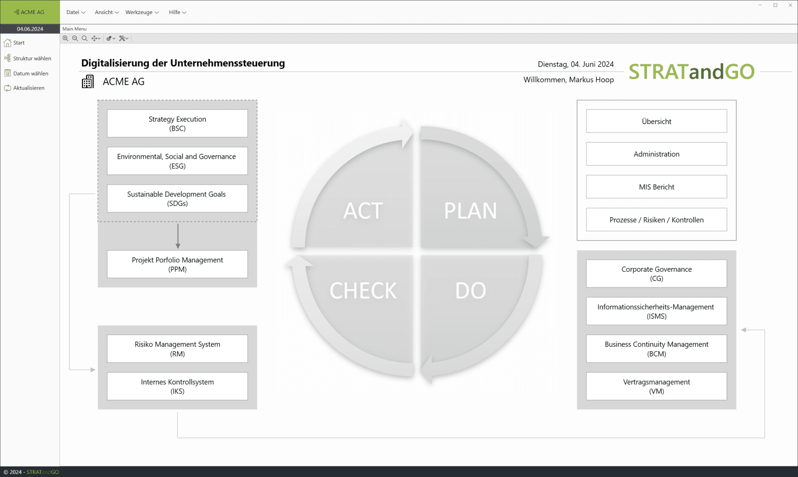Click the zoom in magnifier icon

click(65, 38)
